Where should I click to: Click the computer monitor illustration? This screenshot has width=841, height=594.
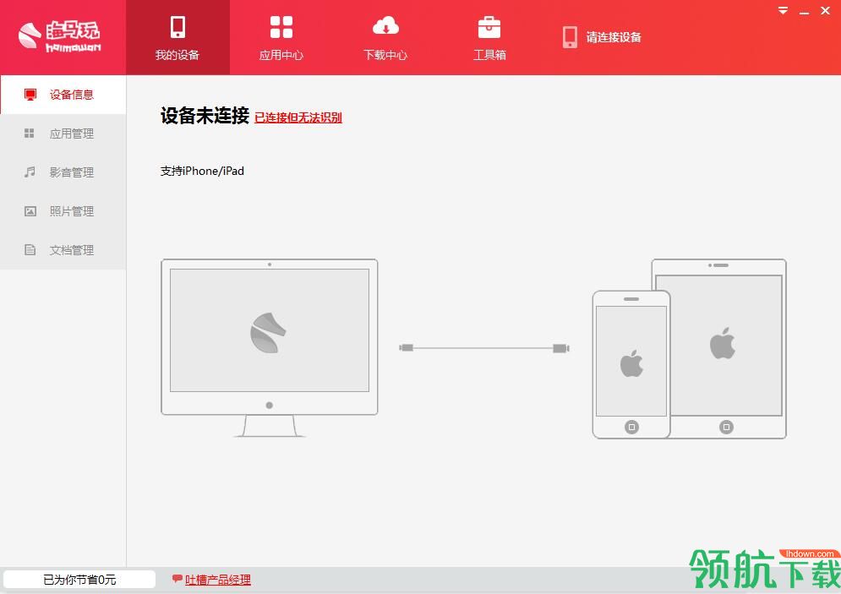point(270,347)
